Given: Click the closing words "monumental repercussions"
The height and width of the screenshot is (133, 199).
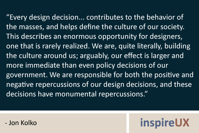Looking at the screenshot, I should pos(100,94).
